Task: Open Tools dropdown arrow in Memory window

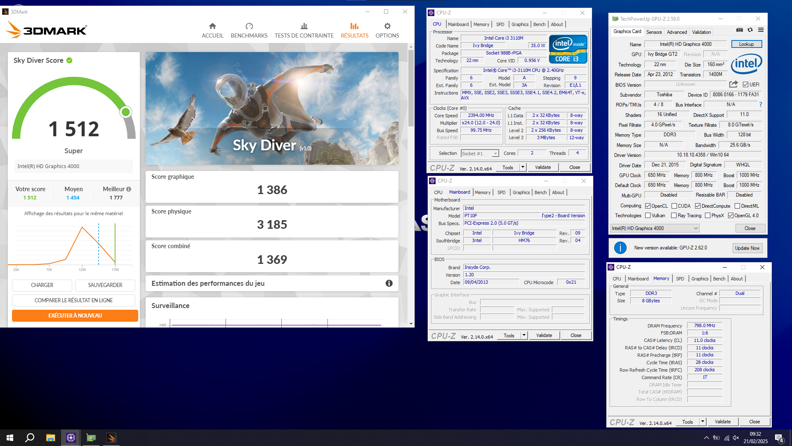Action: pyautogui.click(x=702, y=422)
